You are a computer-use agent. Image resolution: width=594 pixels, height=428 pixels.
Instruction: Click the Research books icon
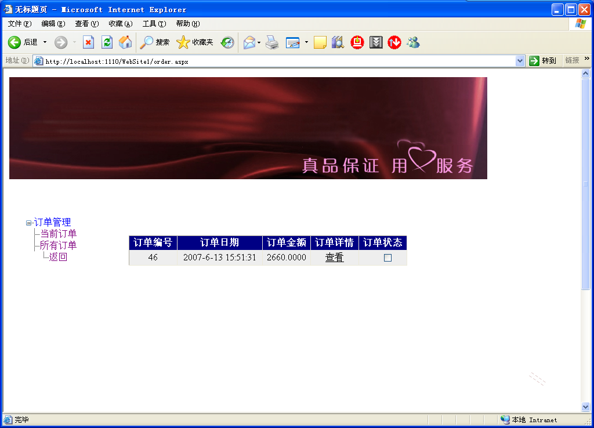tap(338, 42)
